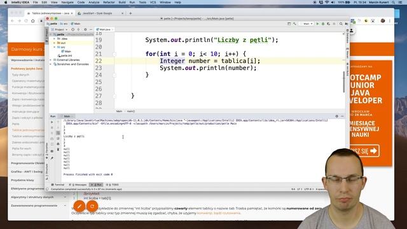Run the Main configuration with green play icon
This screenshot has height=229, width=407.
[317, 24]
